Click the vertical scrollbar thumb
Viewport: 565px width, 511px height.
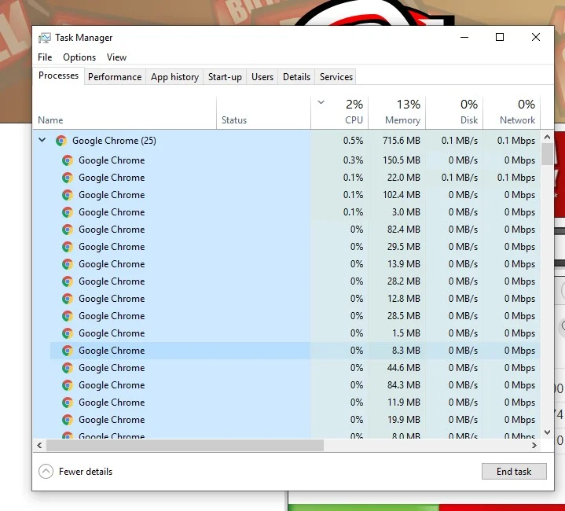548,154
